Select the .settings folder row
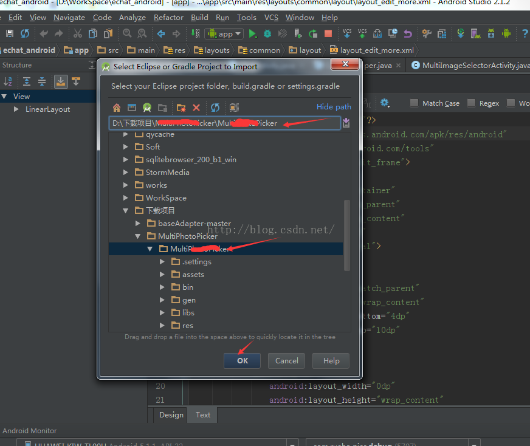530x446 pixels. pos(225,261)
